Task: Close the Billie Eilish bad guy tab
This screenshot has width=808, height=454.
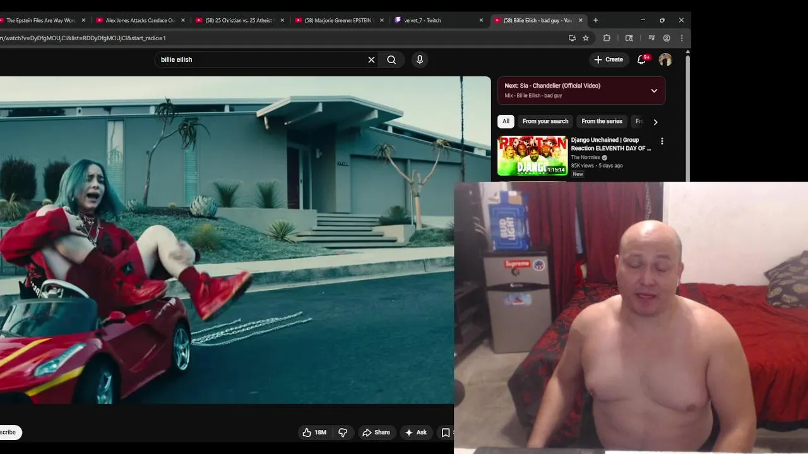Action: click(581, 20)
